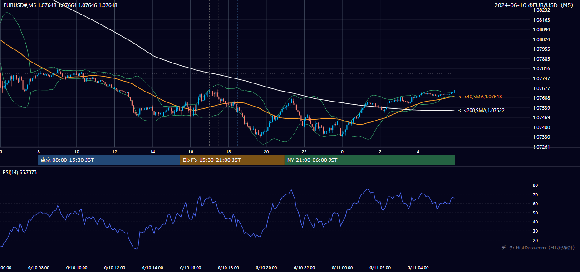Viewport: 580px width, 272px height.
Task: Click hour marker 12 under the price chart
Action: pos(115,151)
